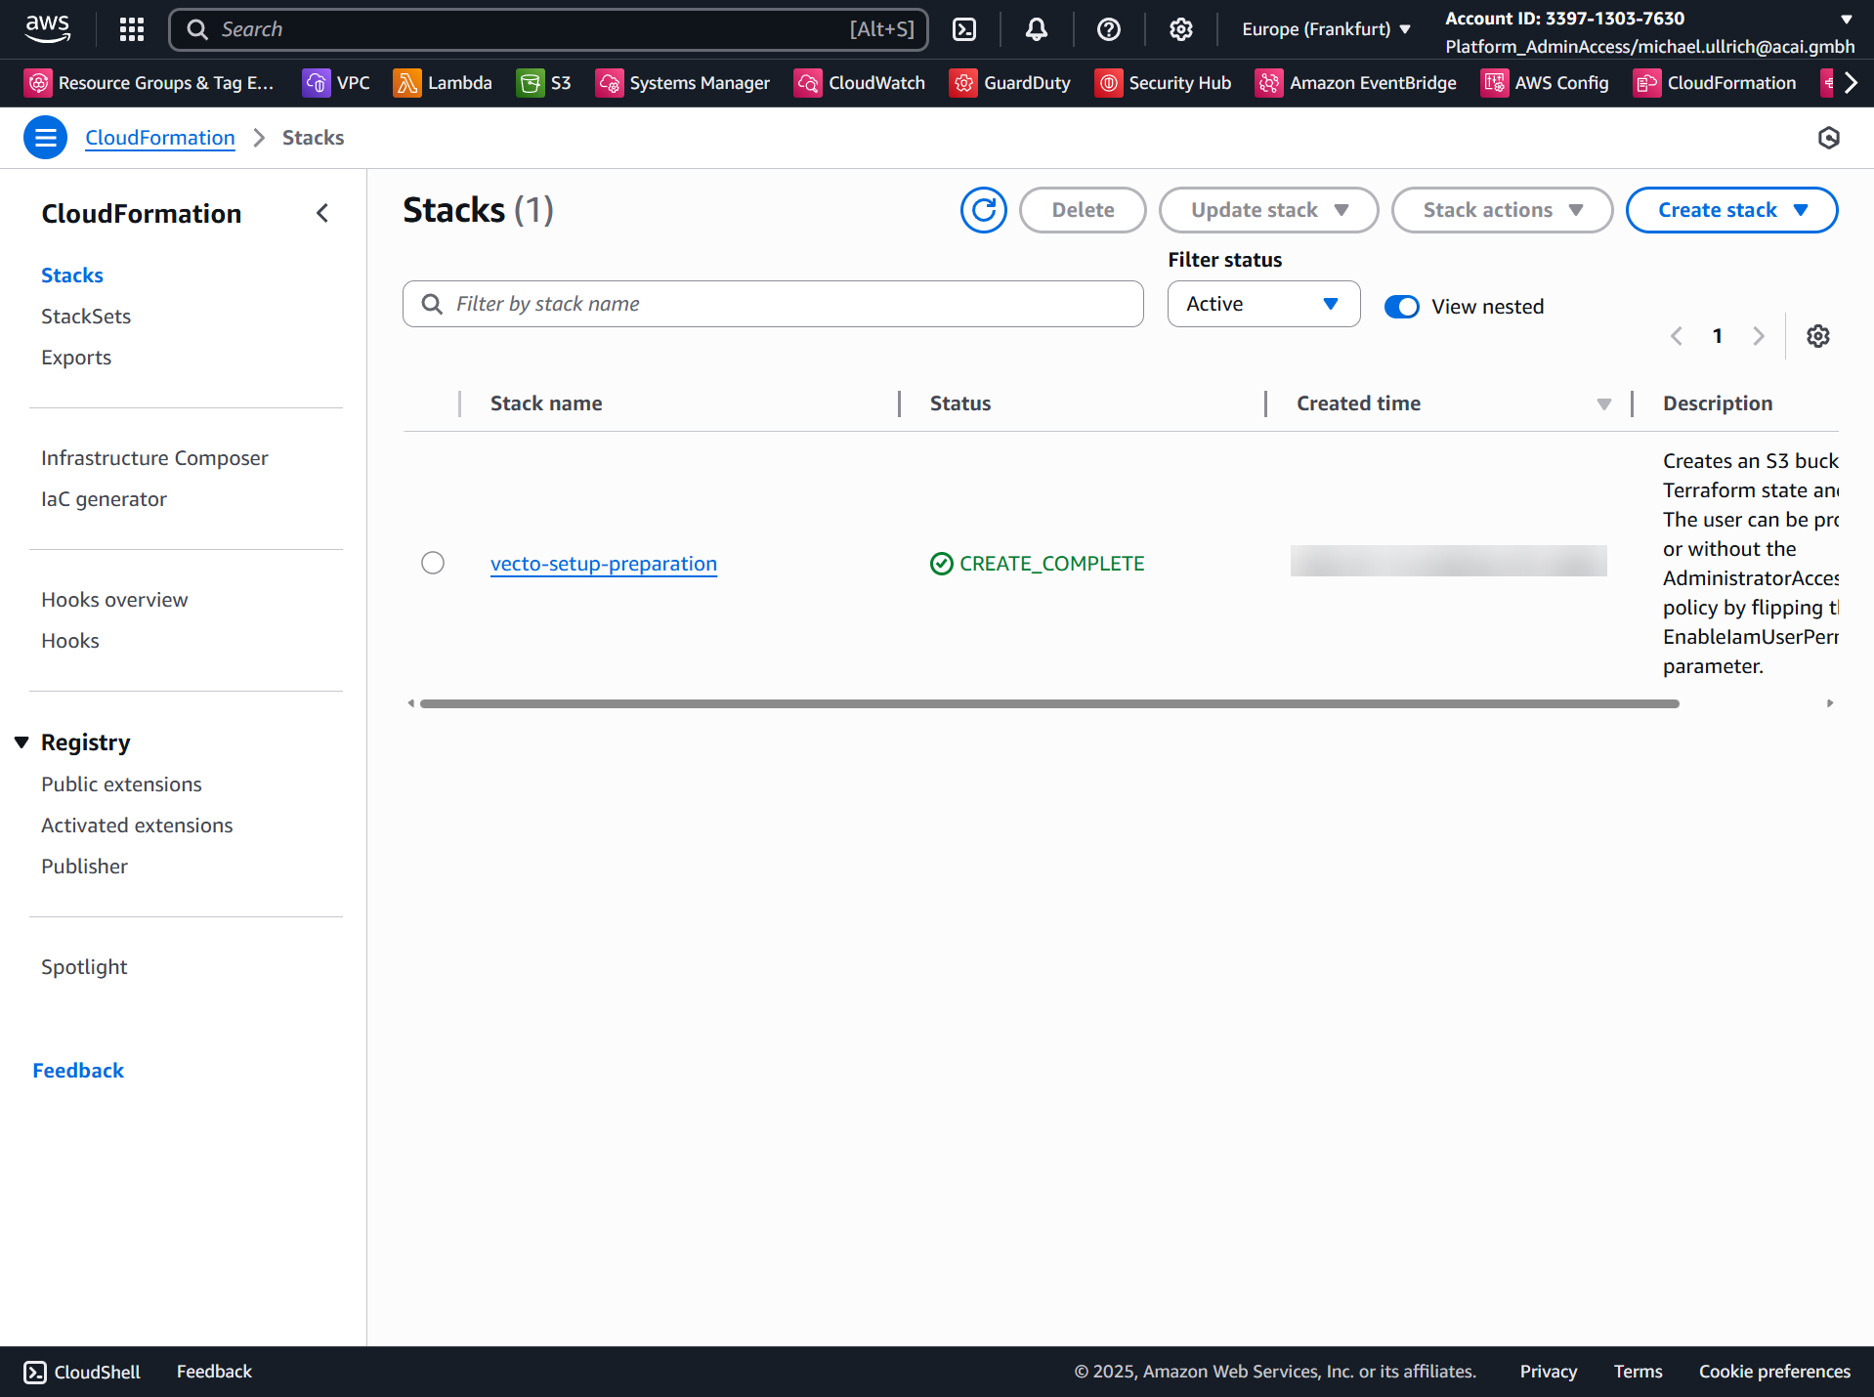Focus the top AWS Search box
This screenshot has height=1397, width=1874.
(x=548, y=29)
